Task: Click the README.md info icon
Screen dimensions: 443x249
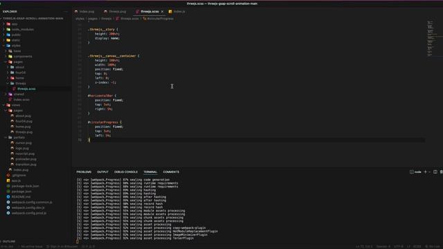Action: [x=8, y=196]
